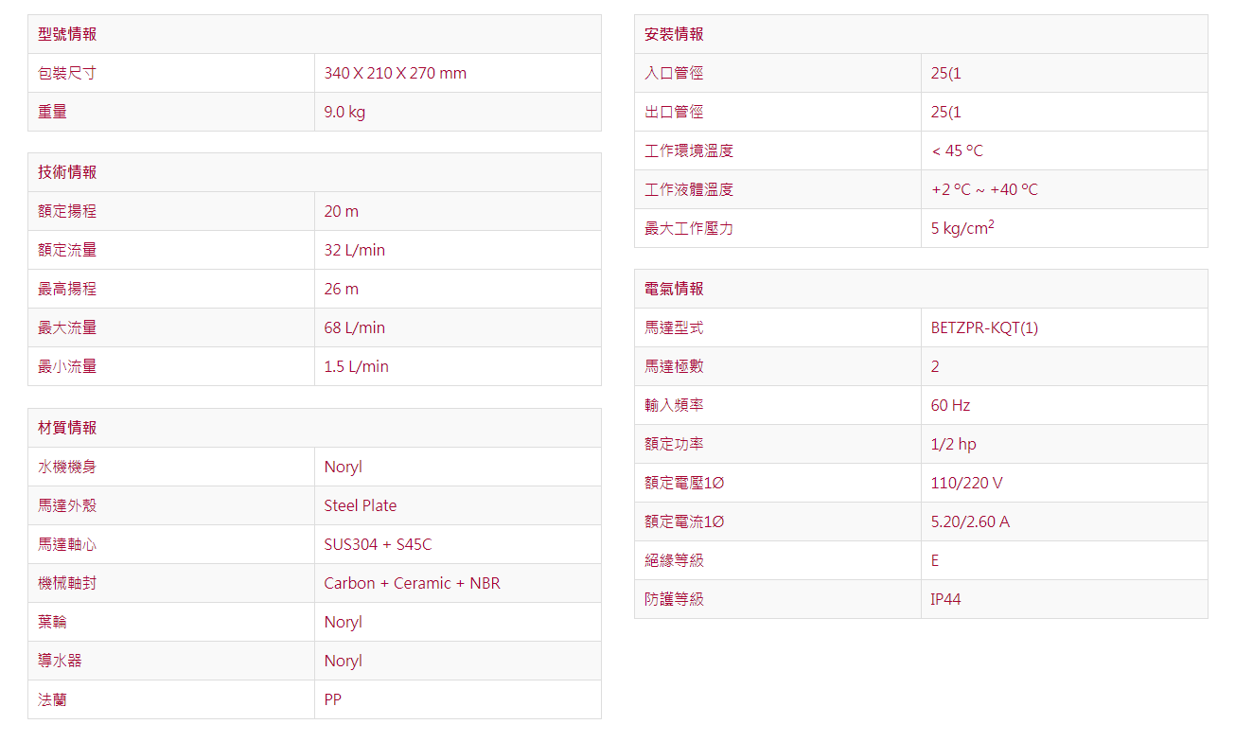
Task: Select the Steel Plate material value
Action: 360,505
